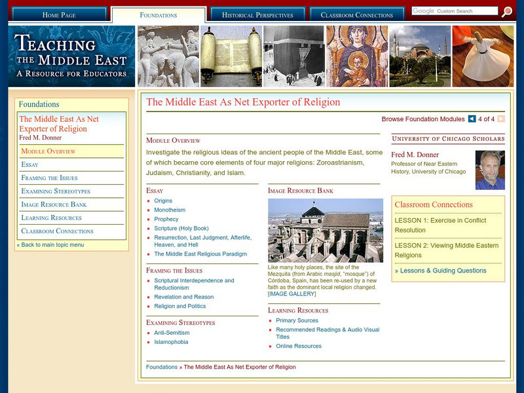The image size is (524, 393).
Task: Click "Browse Foundation Modules" label
Action: [423, 119]
